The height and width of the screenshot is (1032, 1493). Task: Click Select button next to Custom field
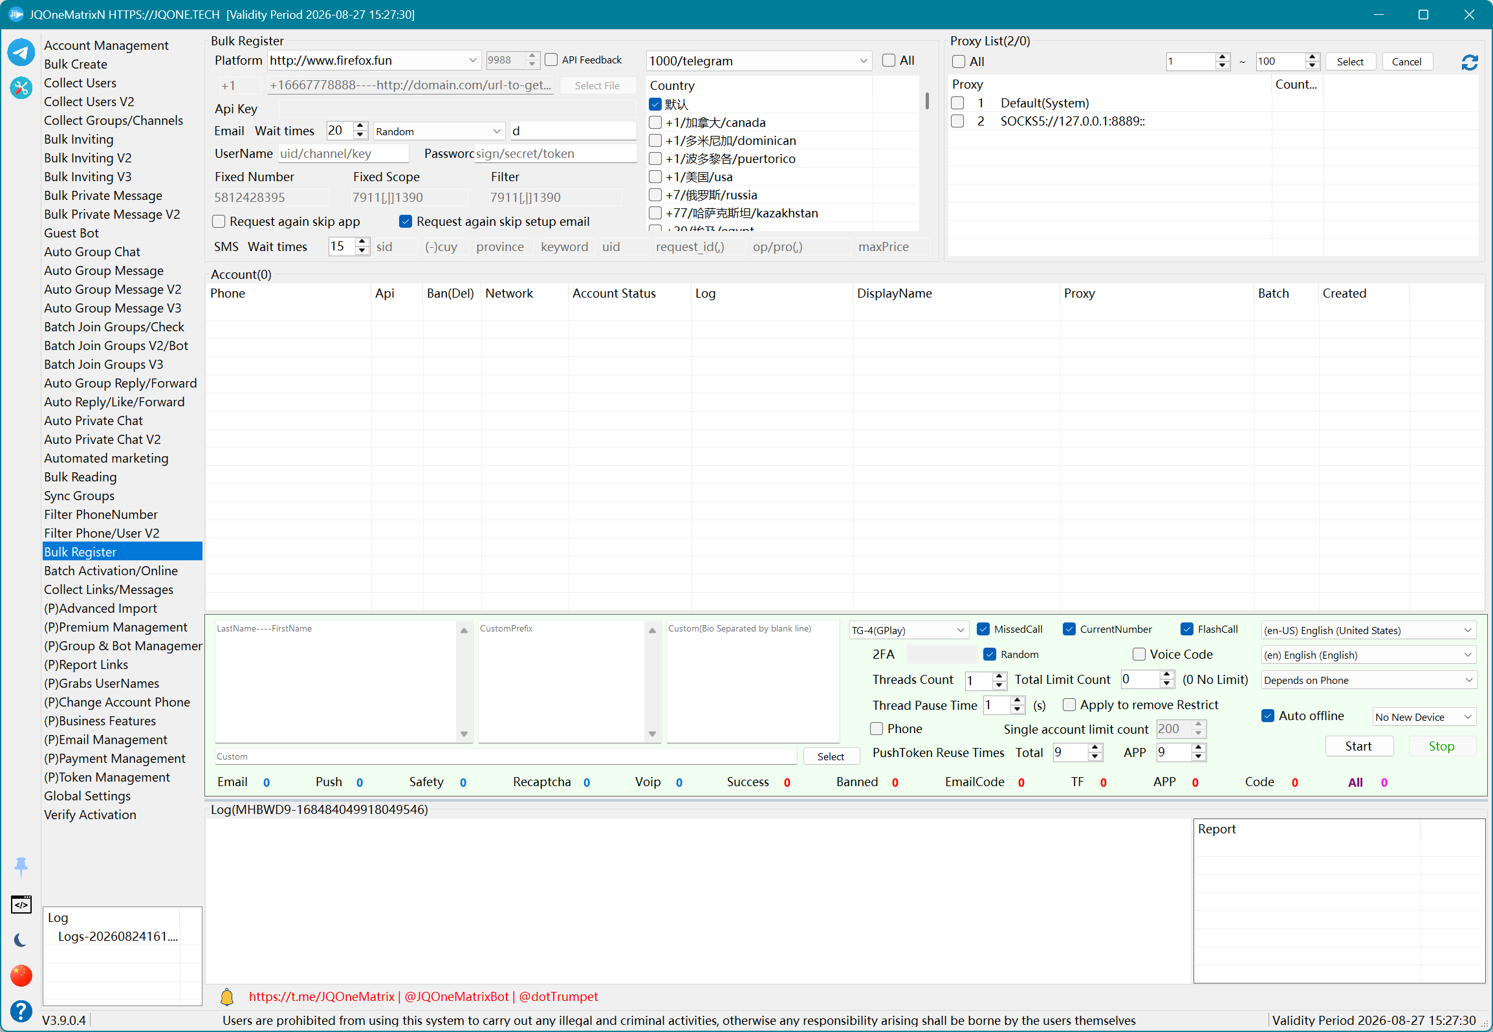tap(831, 756)
